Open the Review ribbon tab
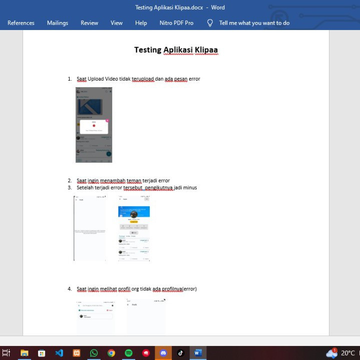 [90, 23]
